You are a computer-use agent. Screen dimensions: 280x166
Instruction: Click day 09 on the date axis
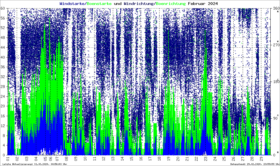point(76,159)
